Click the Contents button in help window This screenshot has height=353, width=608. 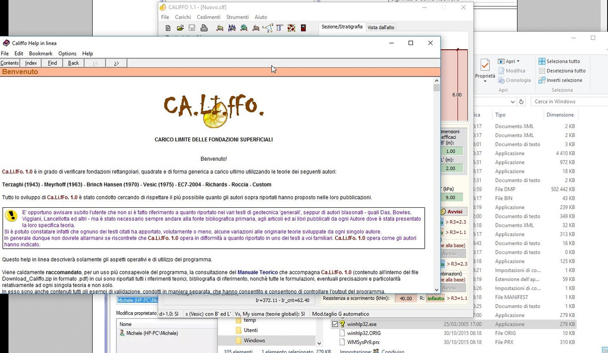pyautogui.click(x=9, y=63)
